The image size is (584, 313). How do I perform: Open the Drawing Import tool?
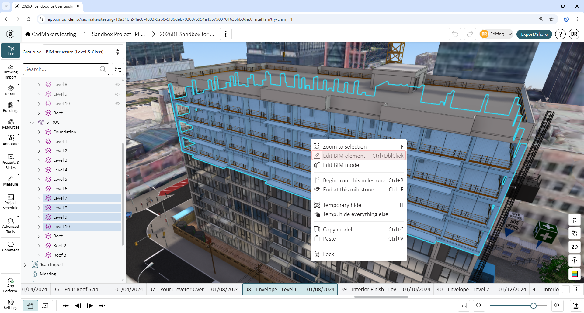(x=11, y=72)
